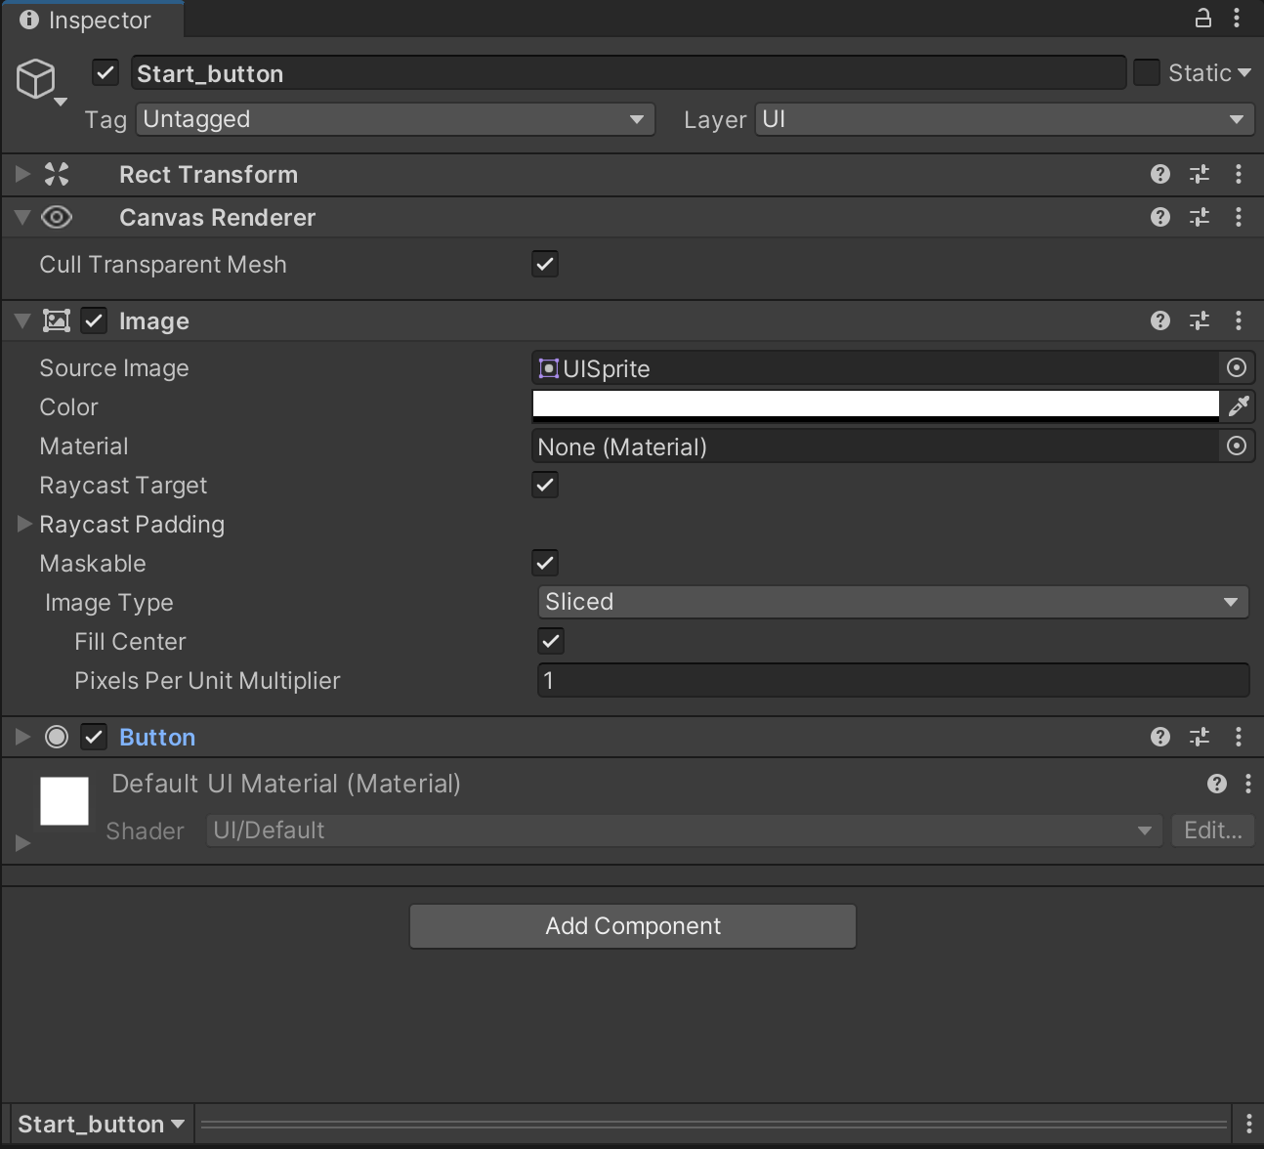Select the eyedropper next to the Color field

(x=1239, y=406)
